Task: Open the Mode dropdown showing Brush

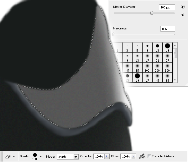Action: (x=76, y=157)
